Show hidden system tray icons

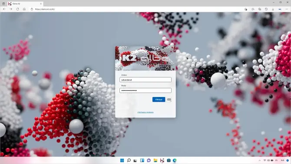pyautogui.click(x=260, y=160)
